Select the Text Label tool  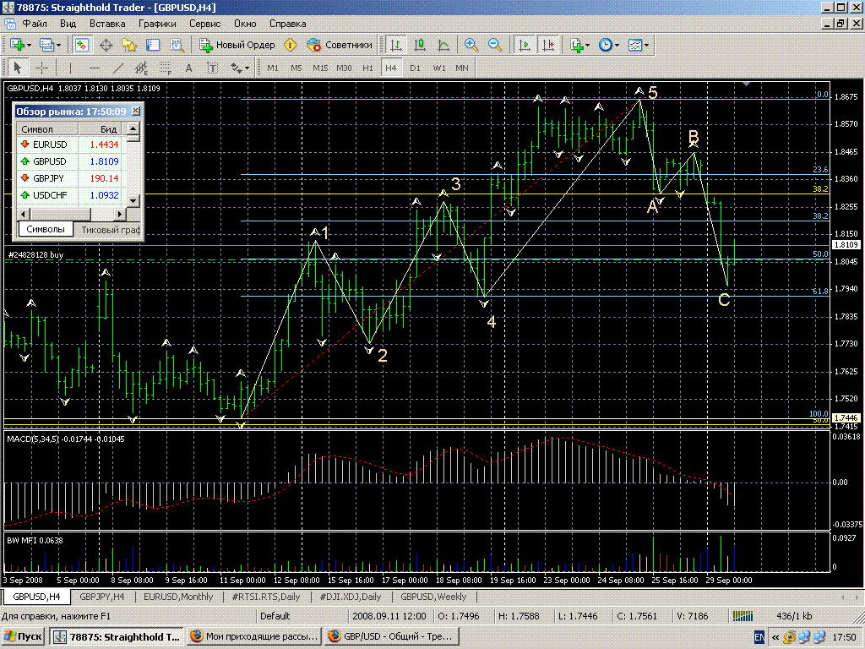(212, 68)
